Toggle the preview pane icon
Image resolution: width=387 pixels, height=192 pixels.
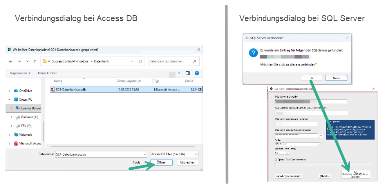point(188,73)
